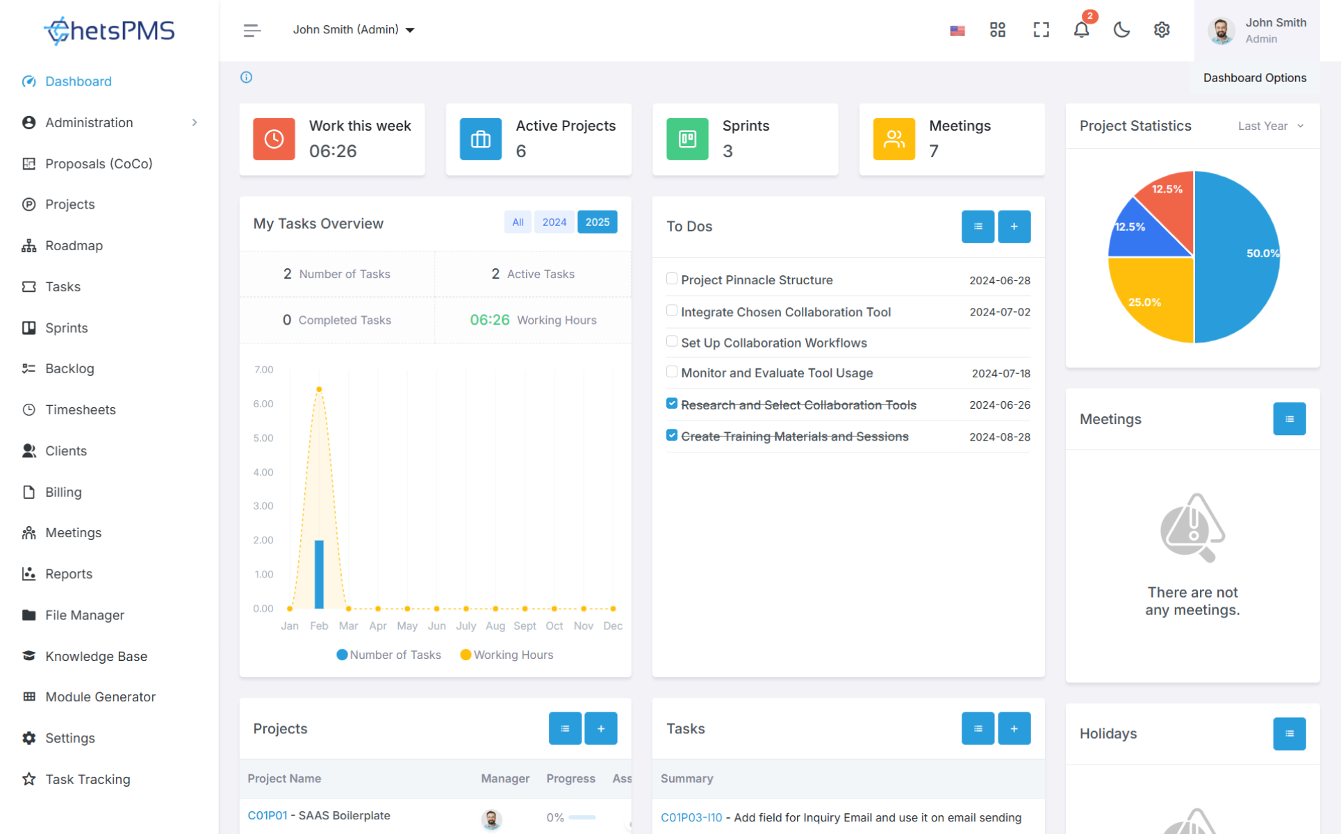
Task: Click the info icon below header
Action: click(247, 77)
